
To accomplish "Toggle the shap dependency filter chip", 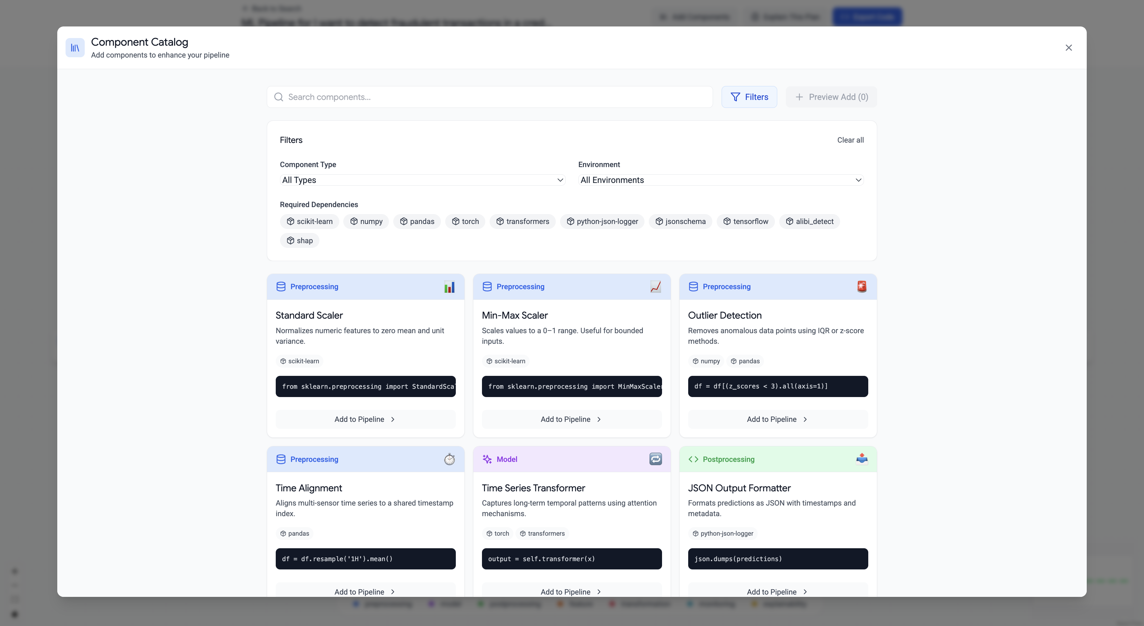I will point(299,241).
